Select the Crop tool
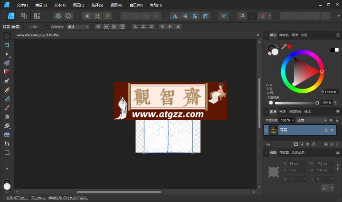 pyautogui.click(x=7, y=143)
